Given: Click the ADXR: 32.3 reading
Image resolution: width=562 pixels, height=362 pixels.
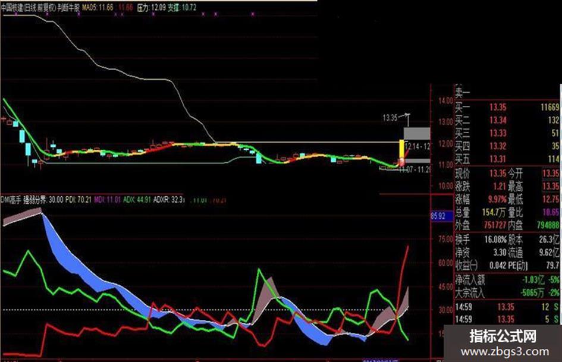Looking at the screenshot, I should click(169, 200).
